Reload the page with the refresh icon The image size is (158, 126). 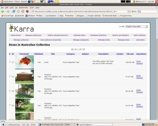(14, 12)
